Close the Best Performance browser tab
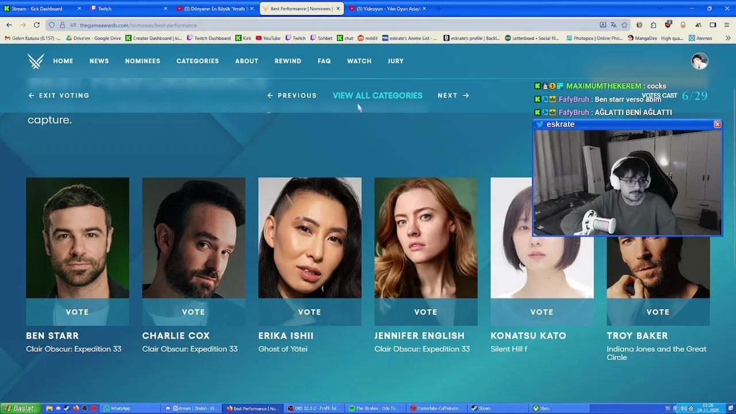Screen dimensions: 736x414 click(339, 9)
